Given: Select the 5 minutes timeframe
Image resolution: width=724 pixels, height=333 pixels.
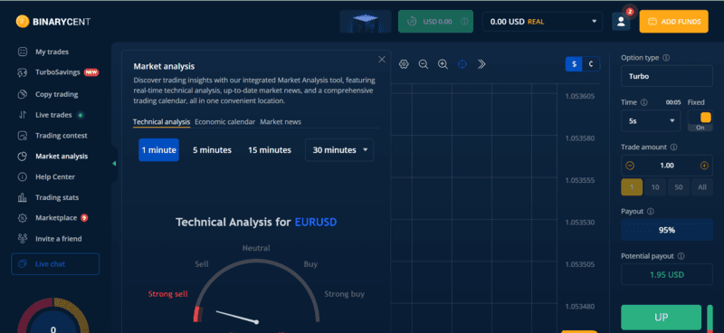Looking at the screenshot, I should (213, 150).
